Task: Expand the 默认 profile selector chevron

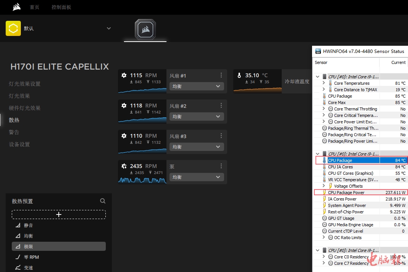Action: tap(109, 28)
